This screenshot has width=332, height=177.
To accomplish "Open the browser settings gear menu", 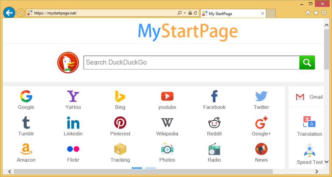I will tap(324, 12).
